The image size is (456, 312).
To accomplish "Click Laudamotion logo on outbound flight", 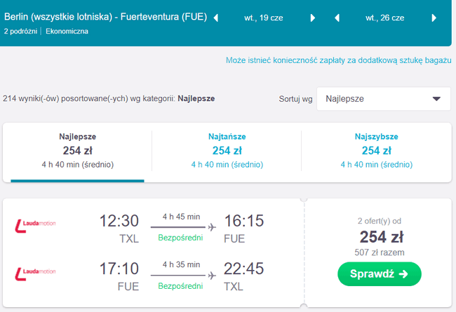I will (x=35, y=226).
